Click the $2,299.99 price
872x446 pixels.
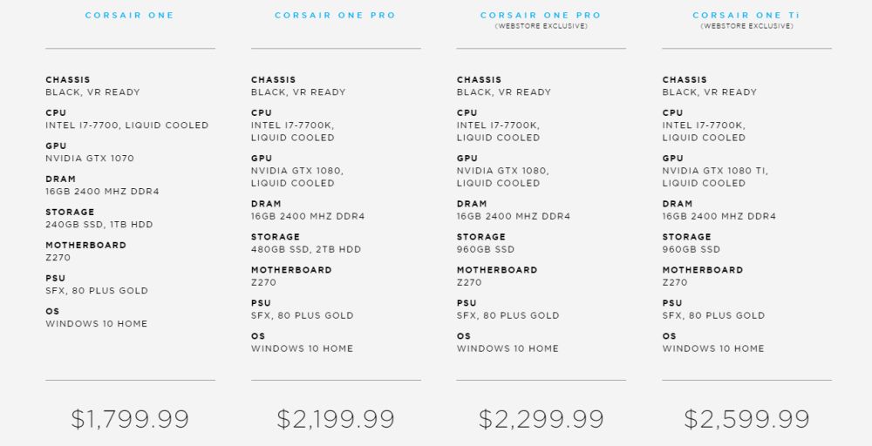coord(541,419)
